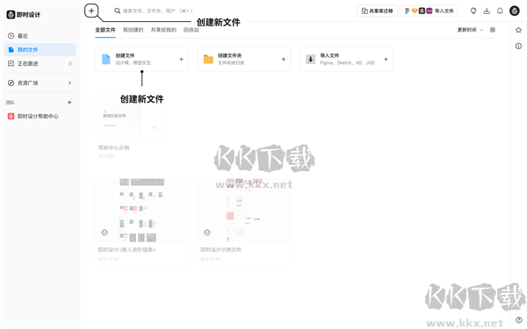Open 更新时间 sort dropdown
This screenshot has width=527, height=329.
click(x=470, y=30)
